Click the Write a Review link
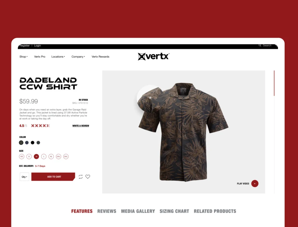 pos(81,126)
